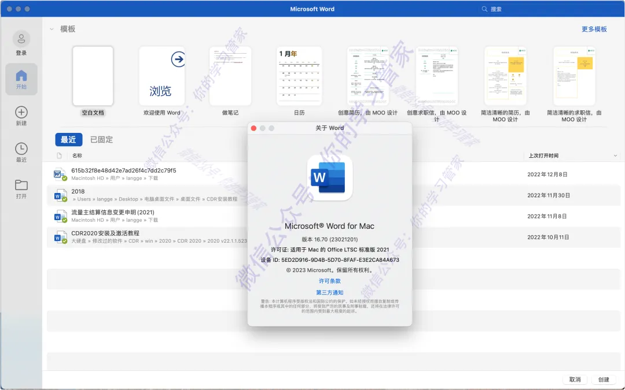Viewport: 625px width, 390px height.
Task: Click the 名称 column header
Action: [77, 155]
